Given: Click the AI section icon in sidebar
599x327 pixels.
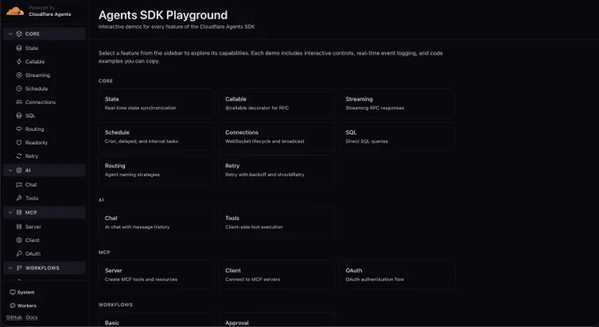Looking at the screenshot, I should [x=19, y=171].
